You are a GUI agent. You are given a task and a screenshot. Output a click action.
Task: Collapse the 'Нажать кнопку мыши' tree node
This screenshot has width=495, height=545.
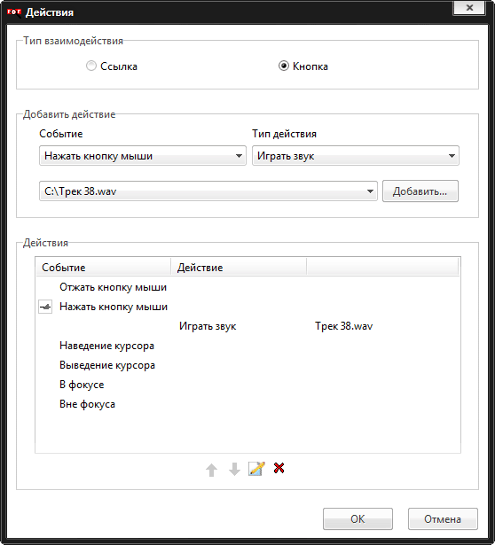[x=45, y=307]
